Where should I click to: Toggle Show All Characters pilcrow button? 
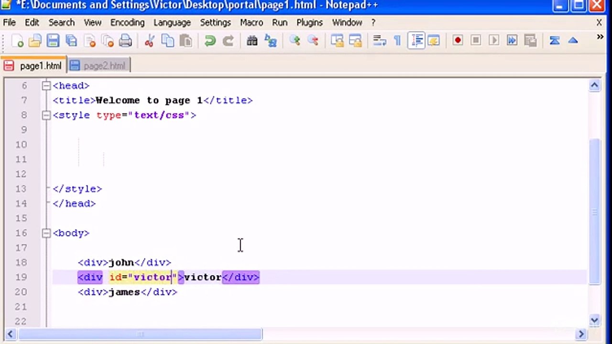tap(397, 41)
